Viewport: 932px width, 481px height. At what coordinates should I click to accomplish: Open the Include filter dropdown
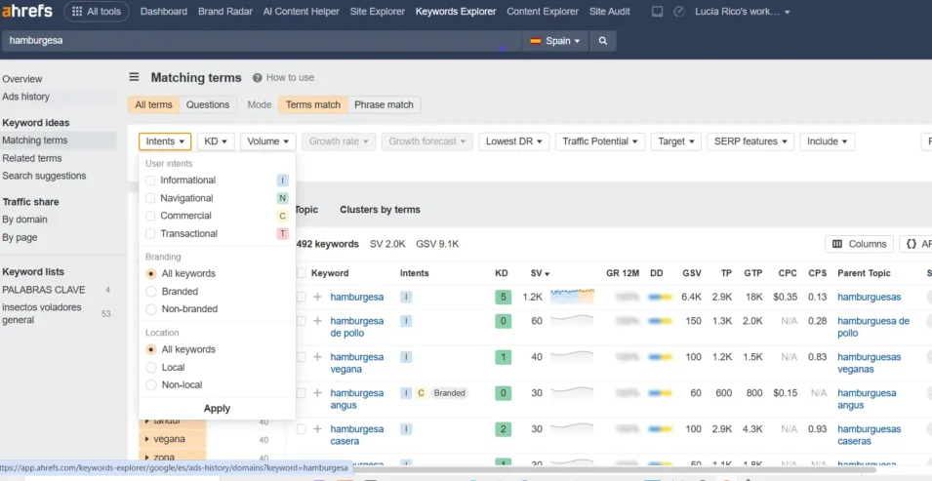[x=828, y=141]
